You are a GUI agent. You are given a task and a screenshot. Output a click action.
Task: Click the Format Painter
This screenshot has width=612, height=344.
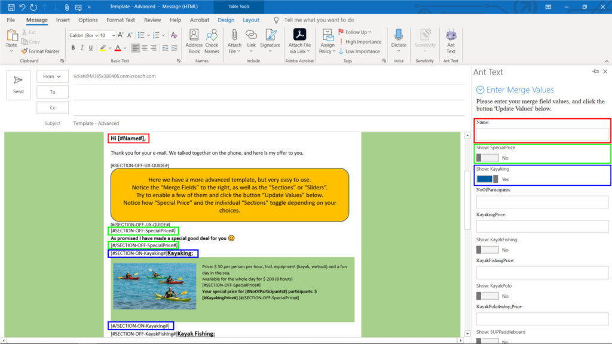point(41,51)
